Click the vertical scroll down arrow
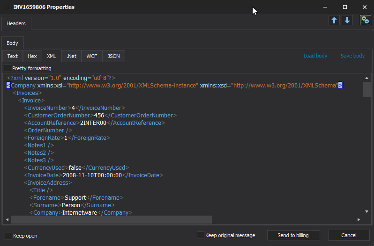Viewport: 374px width, 246px height. pos(367,212)
